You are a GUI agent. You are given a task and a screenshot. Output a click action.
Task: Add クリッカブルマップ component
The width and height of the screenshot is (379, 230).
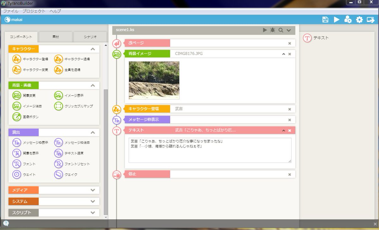(74, 106)
